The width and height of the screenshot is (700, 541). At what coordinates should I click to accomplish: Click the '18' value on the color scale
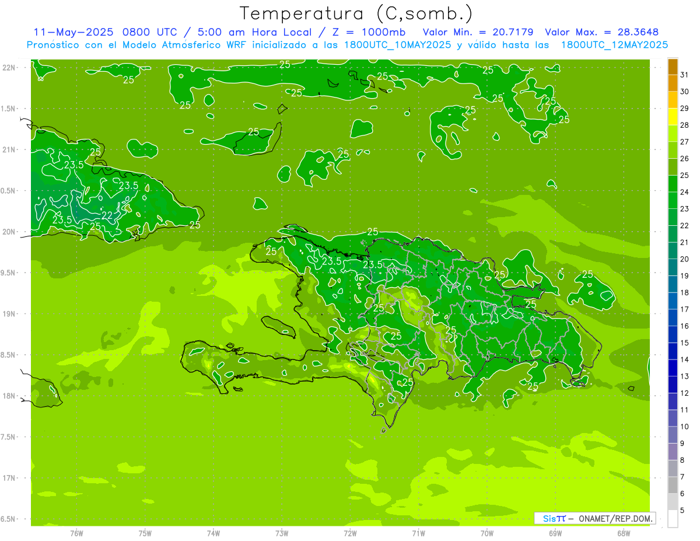[x=685, y=292]
